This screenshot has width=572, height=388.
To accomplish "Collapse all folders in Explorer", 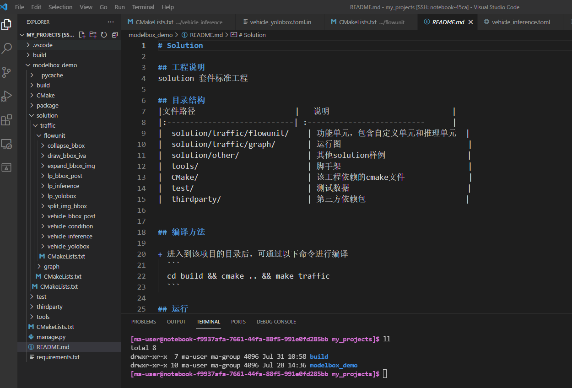I will tap(114, 35).
